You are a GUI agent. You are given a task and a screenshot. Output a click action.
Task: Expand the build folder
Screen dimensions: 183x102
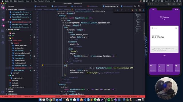(x=13, y=33)
